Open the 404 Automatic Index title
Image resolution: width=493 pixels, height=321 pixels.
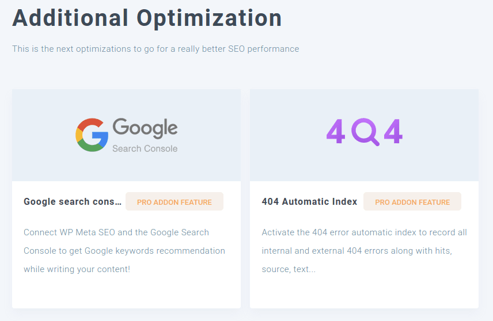click(x=309, y=202)
